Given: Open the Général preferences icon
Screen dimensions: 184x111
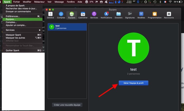Looking at the screenshot, I should click(x=50, y=15).
